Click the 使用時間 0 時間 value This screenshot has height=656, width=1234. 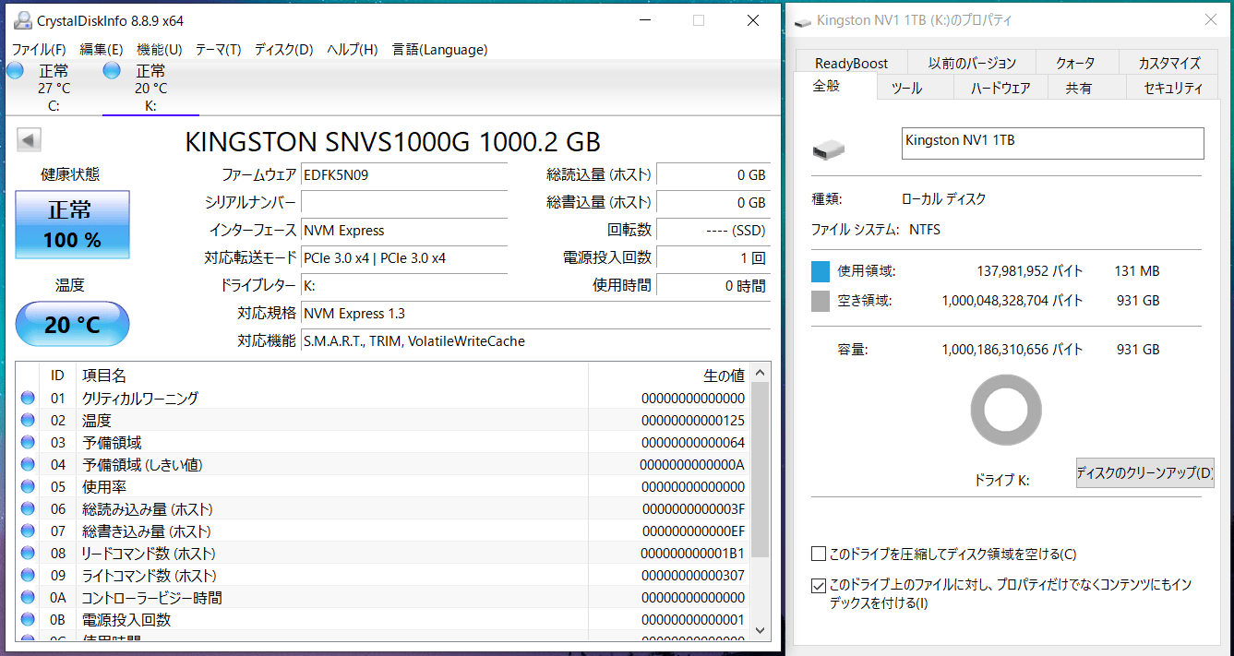click(713, 285)
